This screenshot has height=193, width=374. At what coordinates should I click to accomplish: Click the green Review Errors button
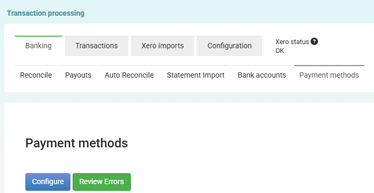102,181
